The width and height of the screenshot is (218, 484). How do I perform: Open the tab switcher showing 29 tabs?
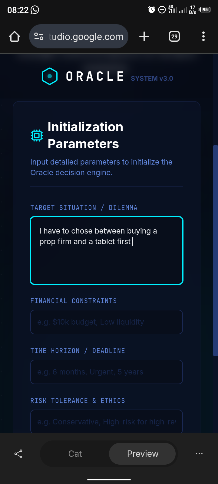point(174,37)
